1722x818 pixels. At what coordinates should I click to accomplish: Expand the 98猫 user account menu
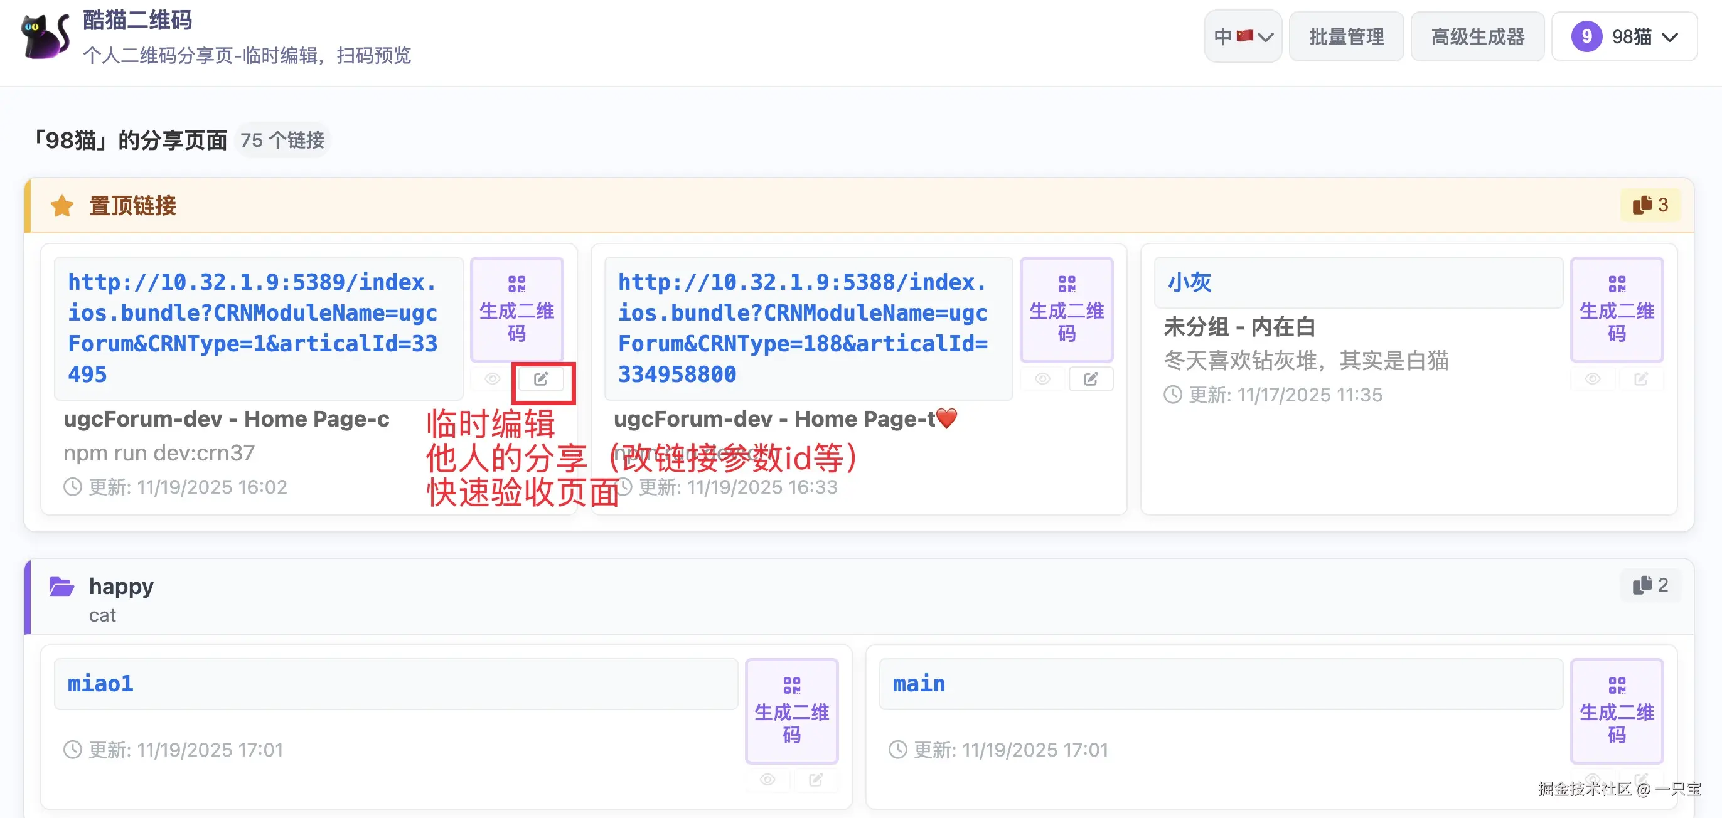1623,37
